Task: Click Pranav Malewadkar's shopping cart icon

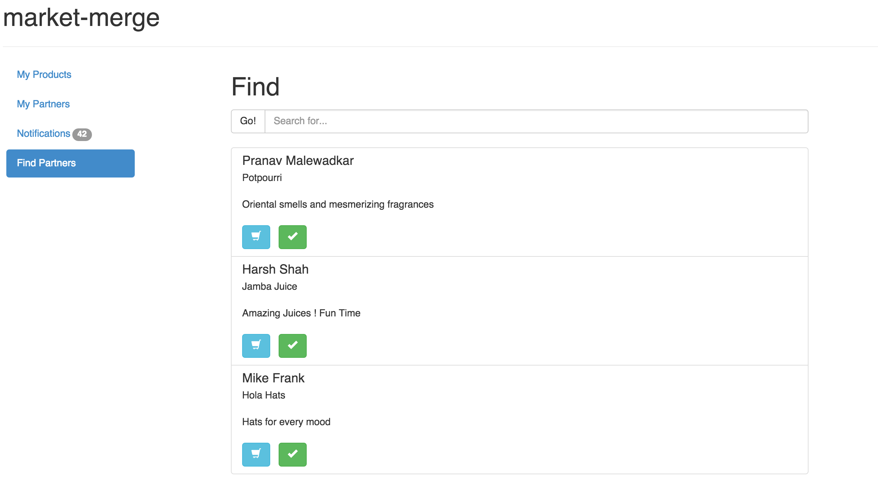Action: (256, 237)
